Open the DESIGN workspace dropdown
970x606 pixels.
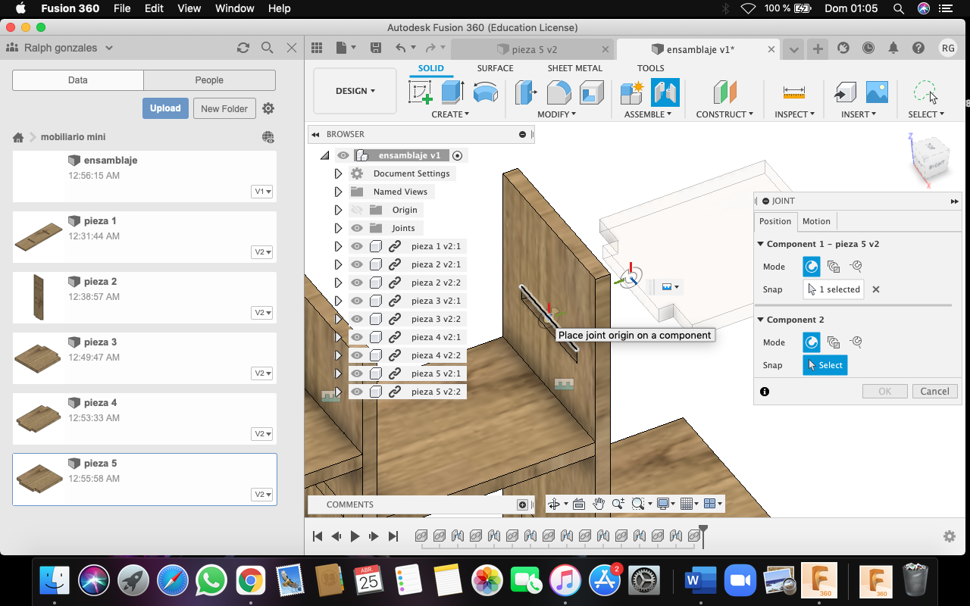click(355, 91)
